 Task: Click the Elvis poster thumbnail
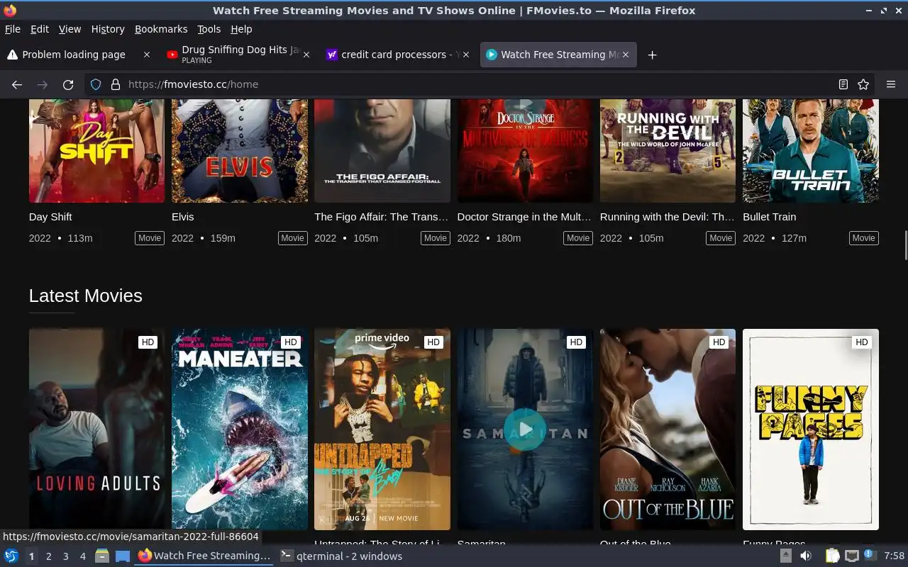pos(240,151)
